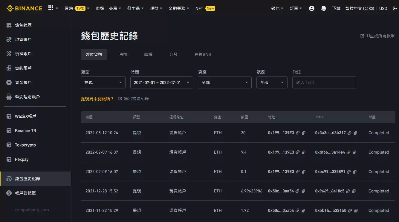Click the Binance logo
This screenshot has width=399, height=222.
tap(24, 8)
